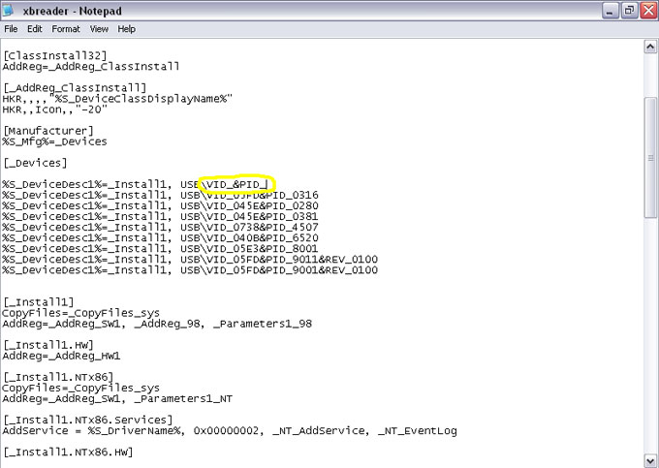
Task: Open the File menu
Action: click(x=12, y=29)
